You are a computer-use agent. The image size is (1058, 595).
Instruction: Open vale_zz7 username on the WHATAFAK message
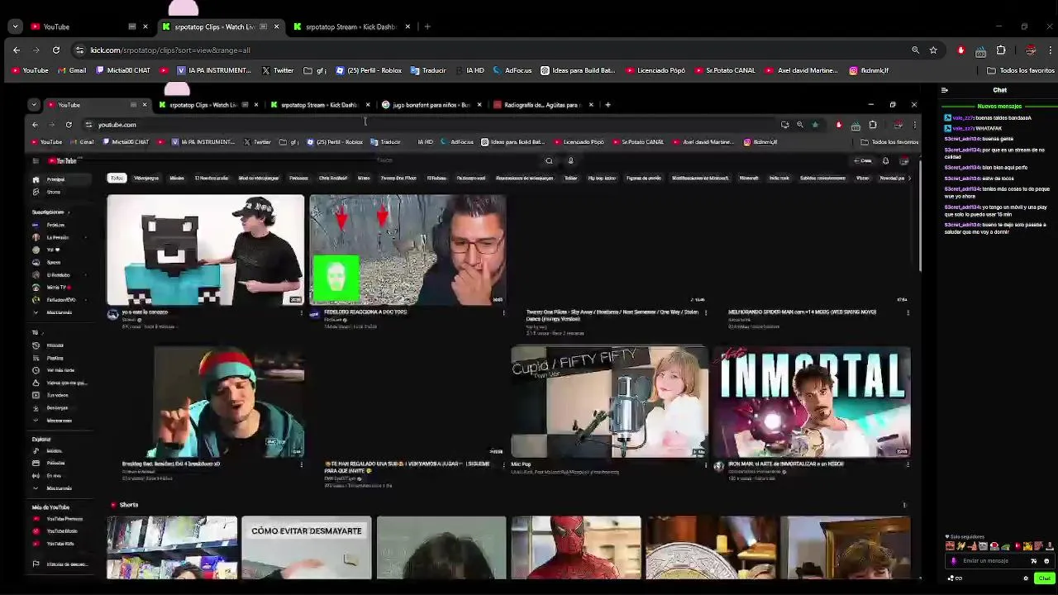click(x=963, y=128)
